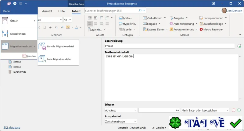
Task: Click the Suche in Beschreibungen field
Action: tap(111, 11)
